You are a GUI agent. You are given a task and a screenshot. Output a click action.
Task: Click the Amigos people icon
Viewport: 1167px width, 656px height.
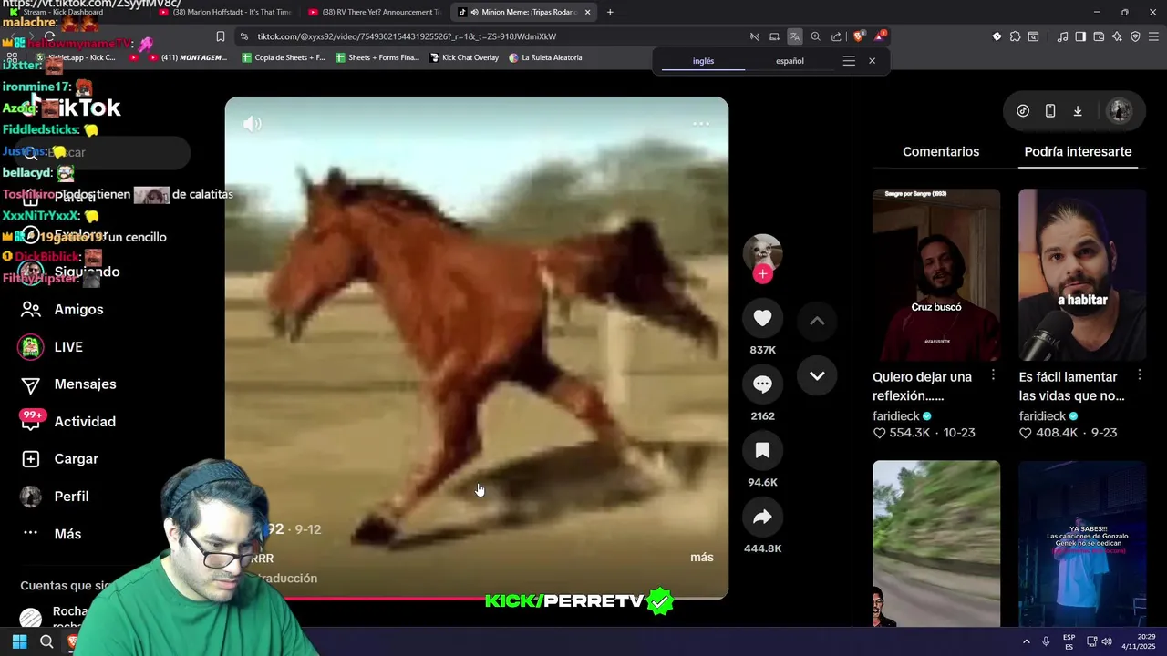[x=31, y=309]
